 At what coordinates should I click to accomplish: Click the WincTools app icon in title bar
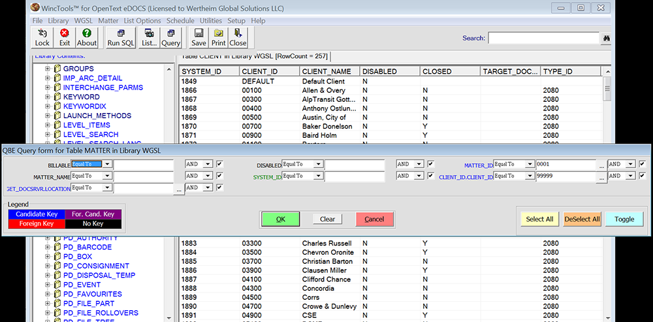[35, 7]
